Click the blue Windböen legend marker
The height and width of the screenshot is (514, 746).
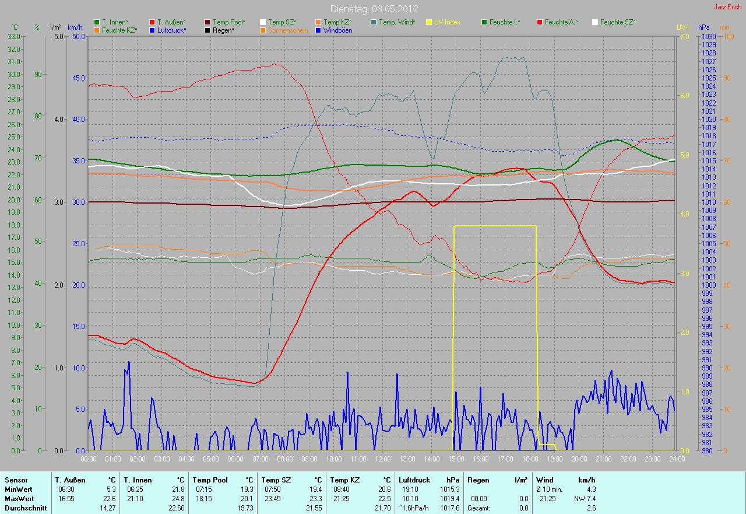[318, 30]
